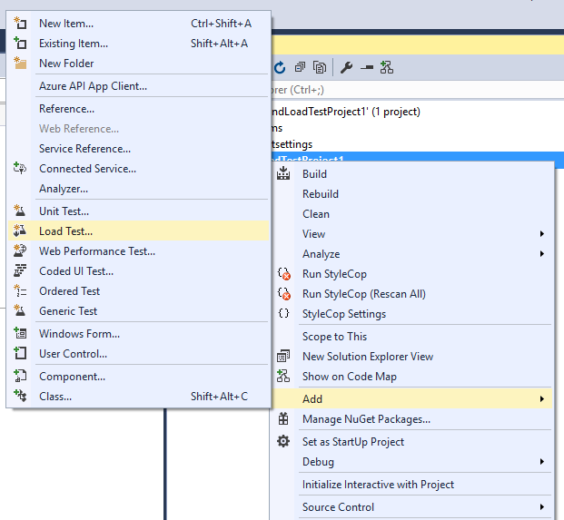
Task: Choose Web Performance Test... menu entry
Action: [x=96, y=251]
